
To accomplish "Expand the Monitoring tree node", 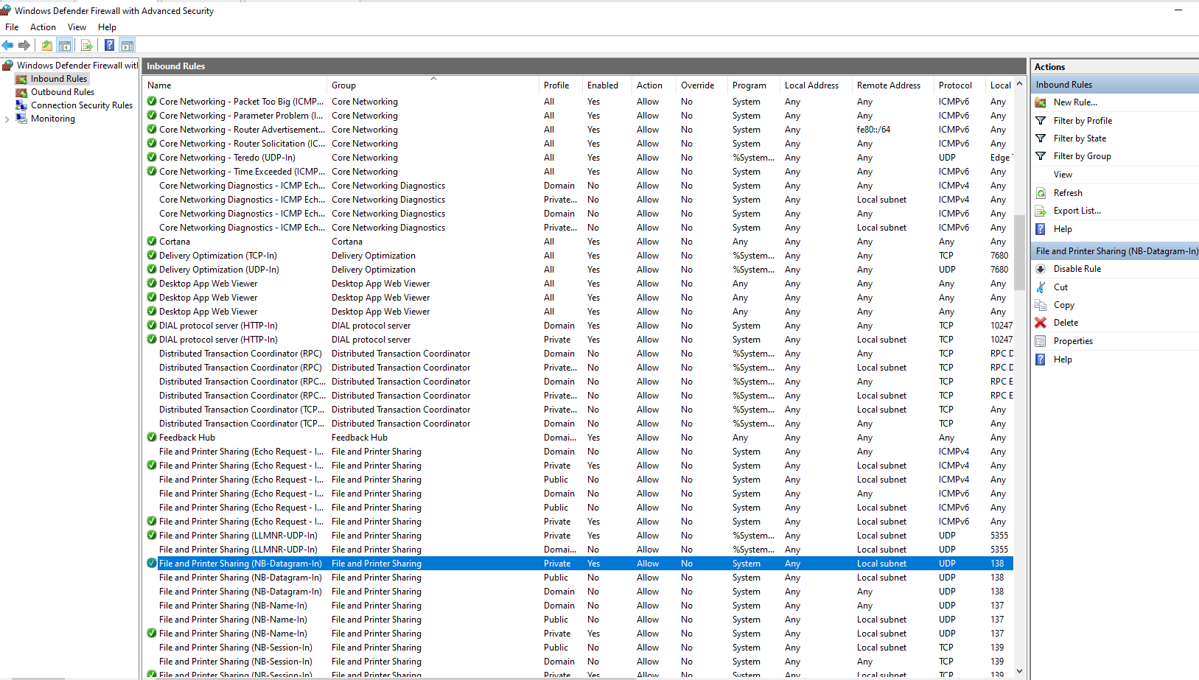I will (7, 119).
